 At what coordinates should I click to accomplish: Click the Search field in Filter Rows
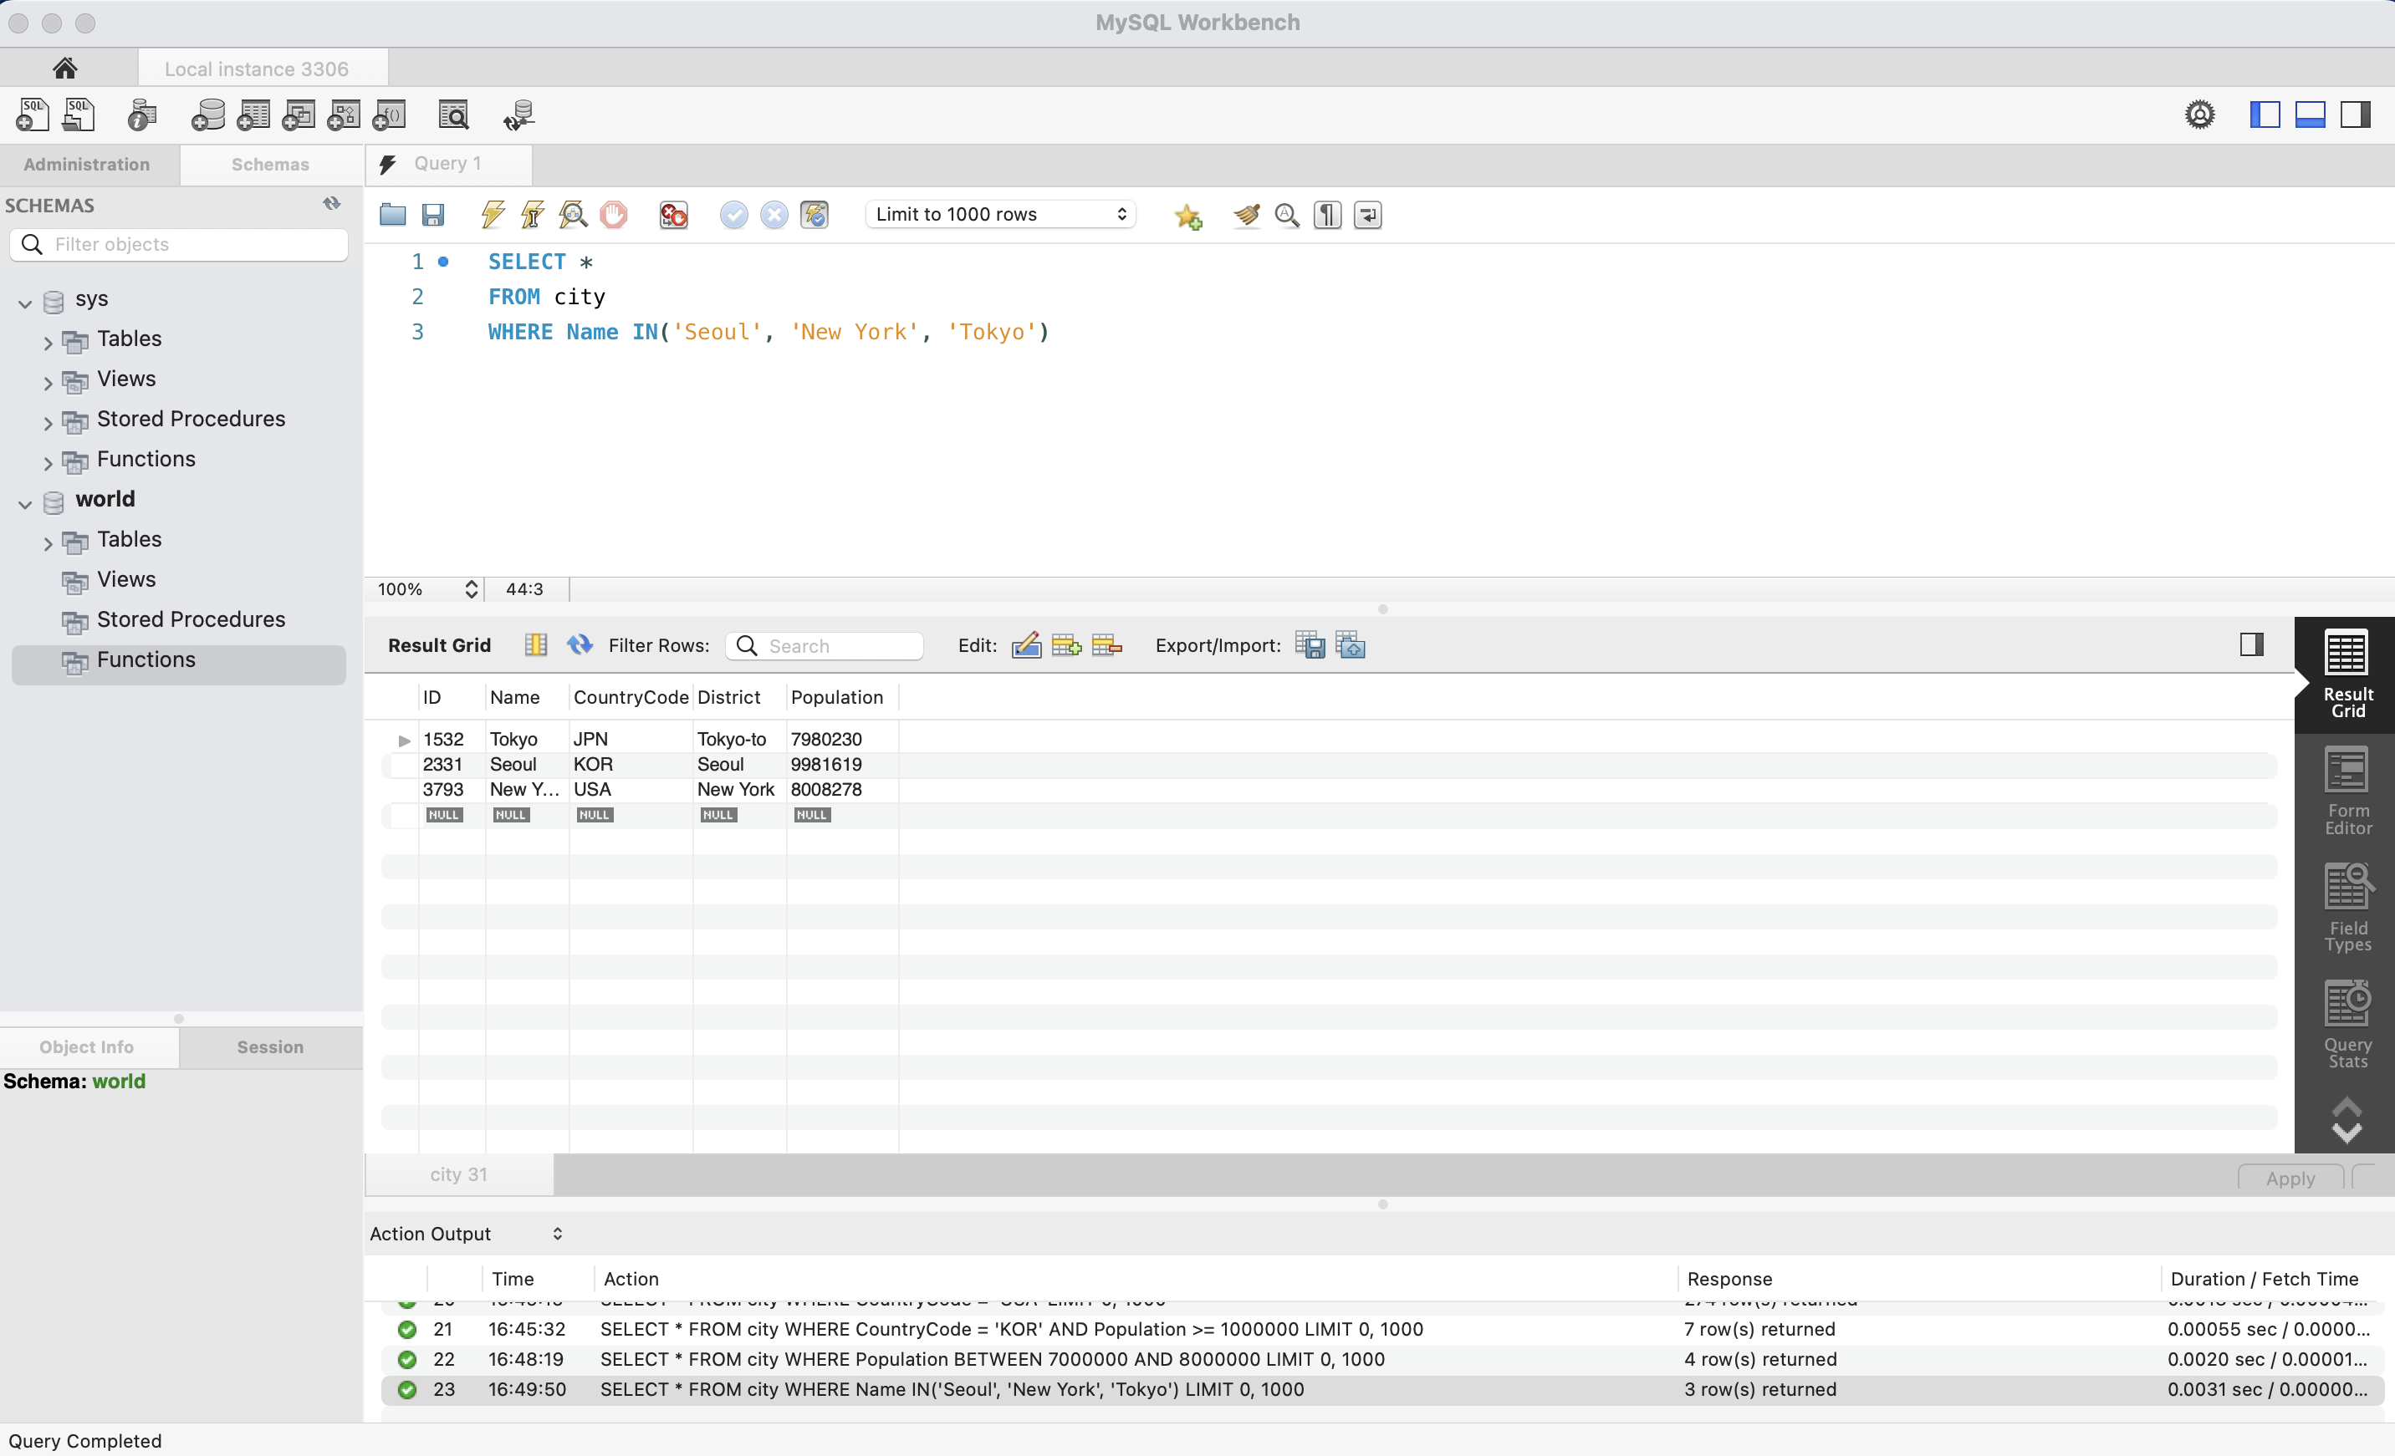point(836,645)
